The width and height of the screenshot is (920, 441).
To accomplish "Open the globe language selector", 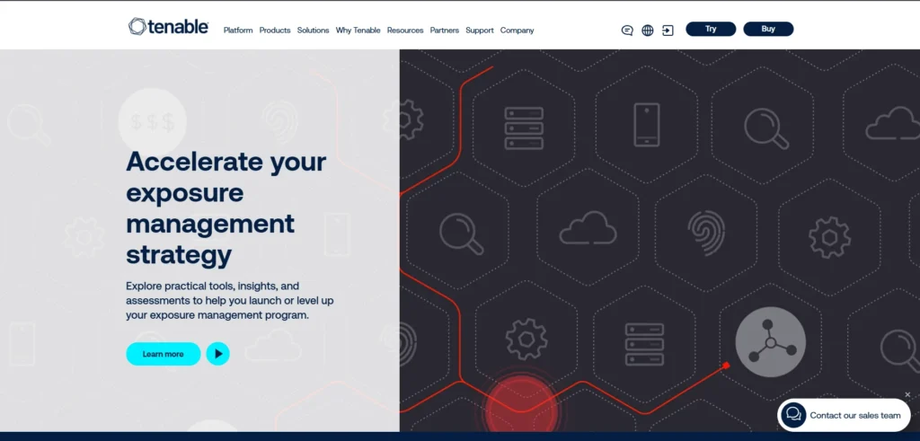I will tap(647, 31).
